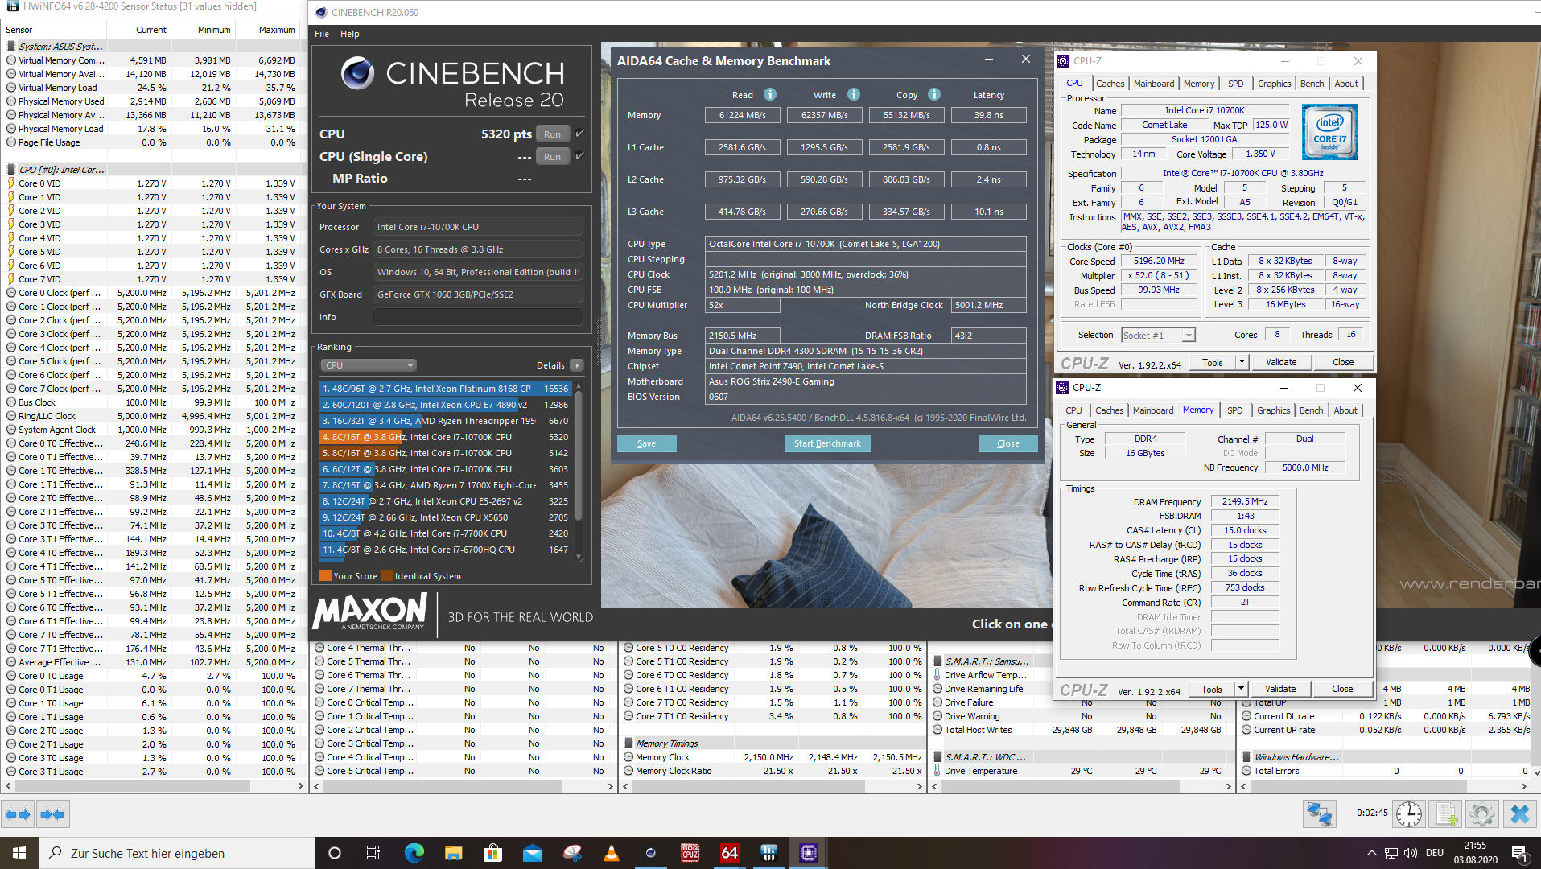Open About tab in upper CPU-Z
Viewport: 1541px width, 869px height.
[1346, 84]
